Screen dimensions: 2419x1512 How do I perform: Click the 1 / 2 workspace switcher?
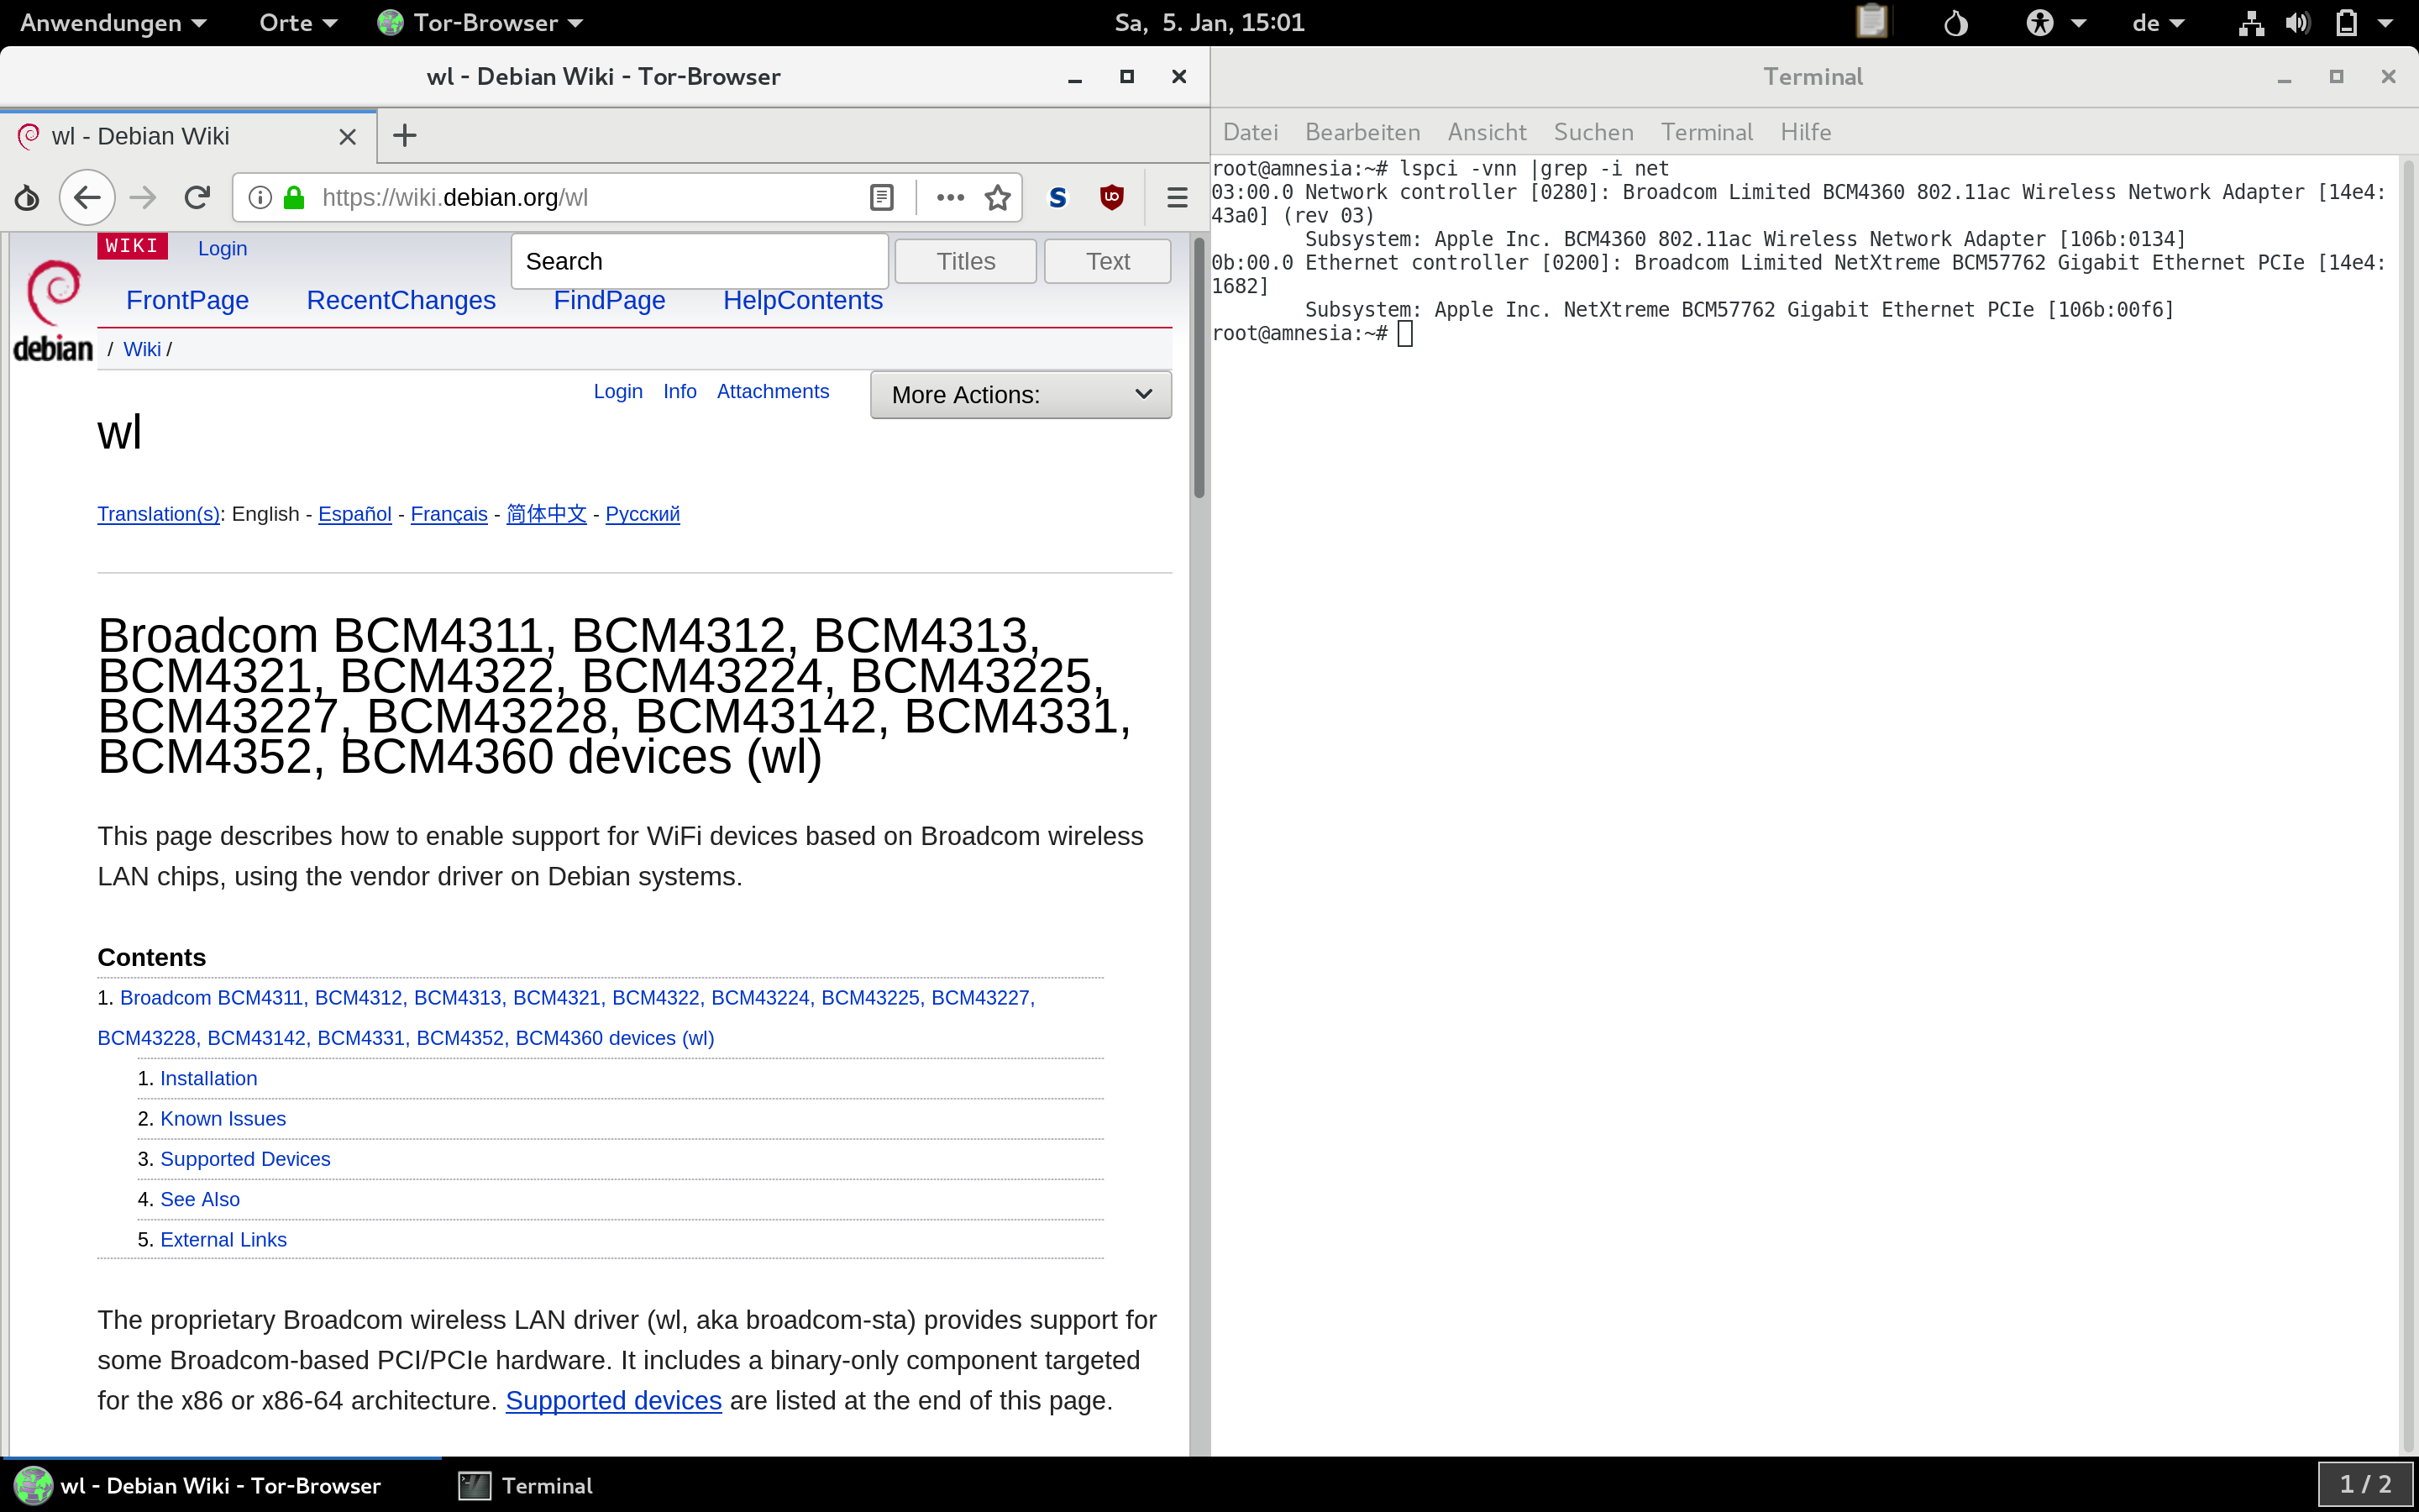(2365, 1484)
